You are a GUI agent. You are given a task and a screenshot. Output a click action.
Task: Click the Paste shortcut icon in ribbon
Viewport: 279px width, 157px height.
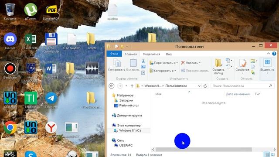pos(143,73)
